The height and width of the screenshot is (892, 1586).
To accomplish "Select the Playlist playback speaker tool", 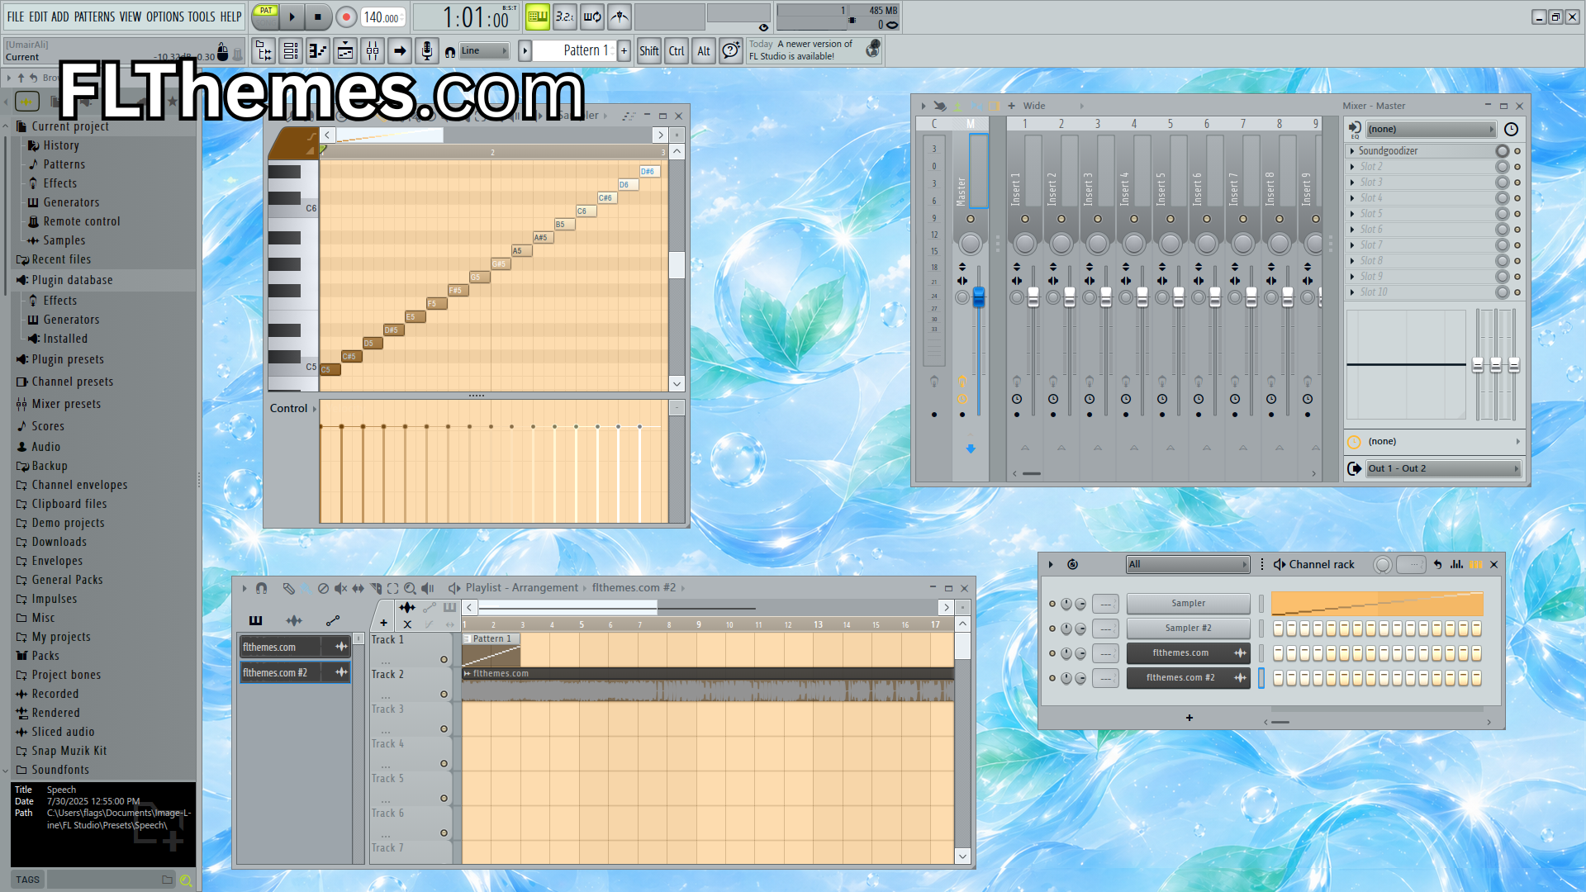I will coord(427,588).
